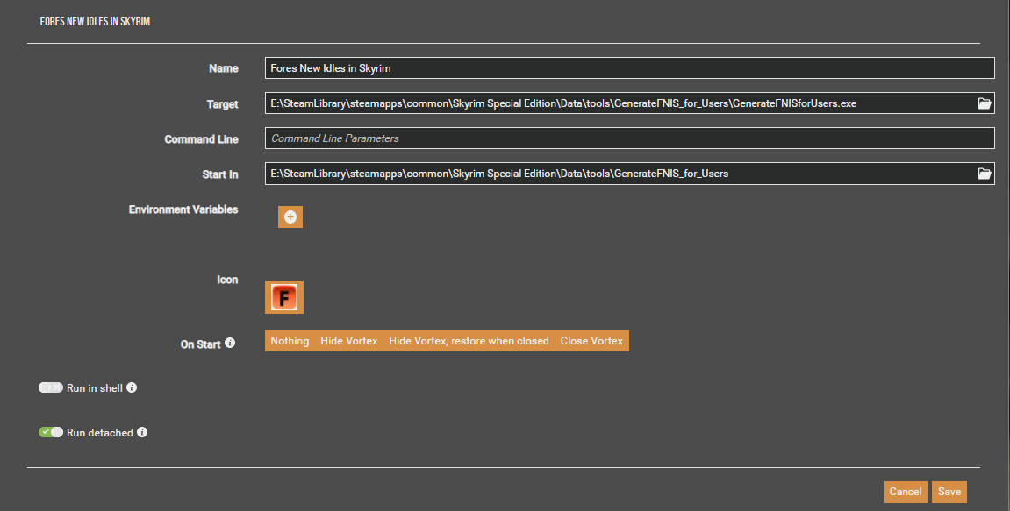This screenshot has height=511, width=1010.
Task: Click the Environment Variables label
Action: (x=183, y=209)
